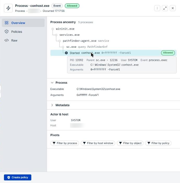Filter by host window pivot

[98, 143]
